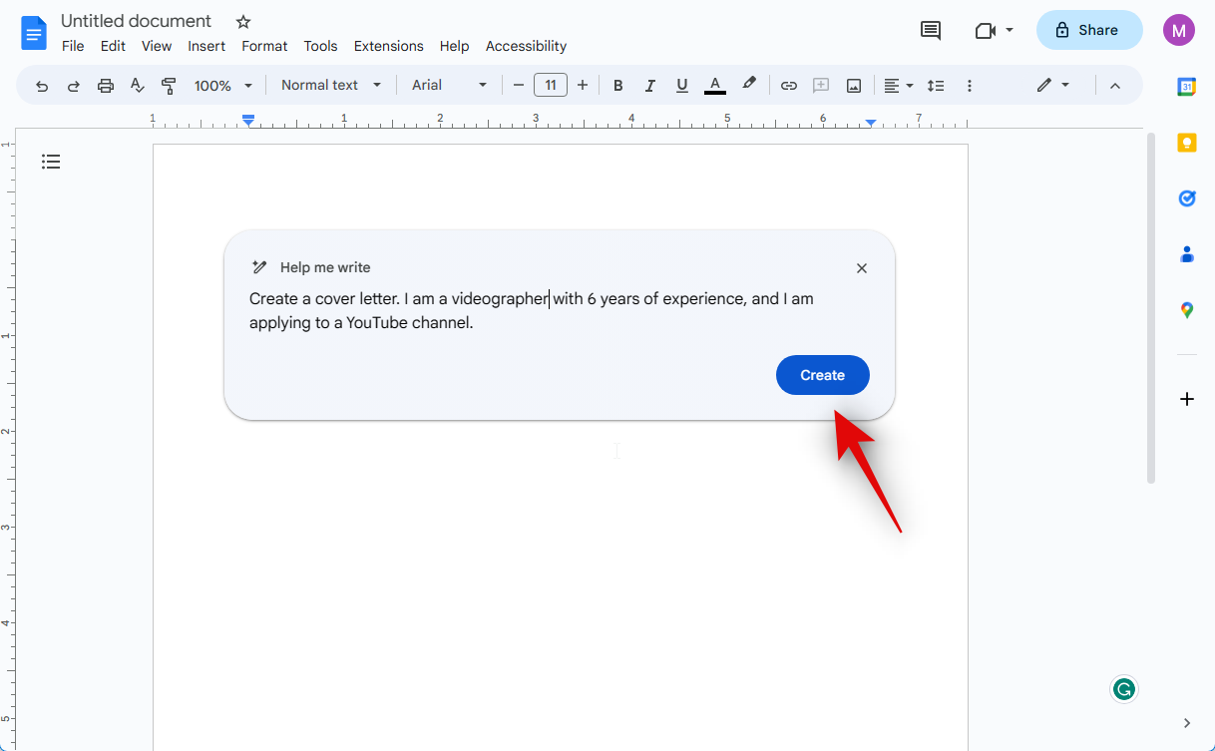1215x751 pixels.
Task: Open the Insert menu
Action: coord(206,46)
